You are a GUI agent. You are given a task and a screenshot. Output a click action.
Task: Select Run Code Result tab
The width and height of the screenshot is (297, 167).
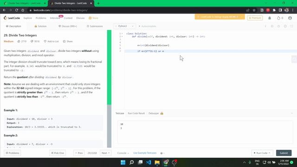(x=136, y=113)
